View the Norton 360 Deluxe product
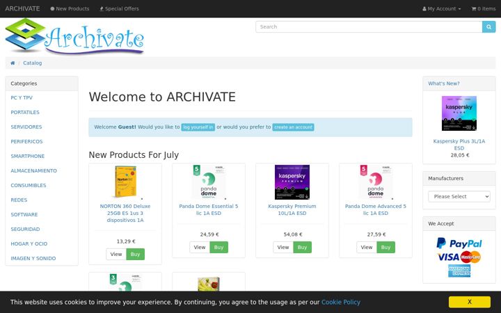This screenshot has height=313, width=501. (x=116, y=255)
